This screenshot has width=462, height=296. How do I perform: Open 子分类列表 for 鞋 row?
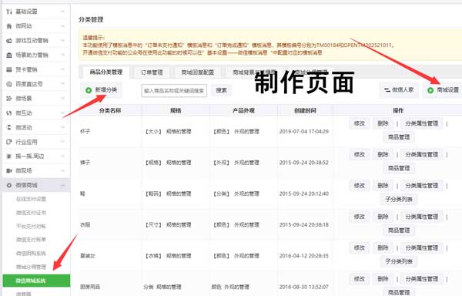pos(399,200)
